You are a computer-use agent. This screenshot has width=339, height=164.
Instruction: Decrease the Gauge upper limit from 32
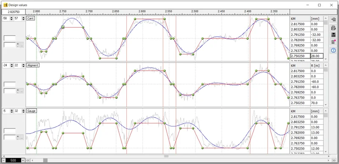(x=23, y=112)
